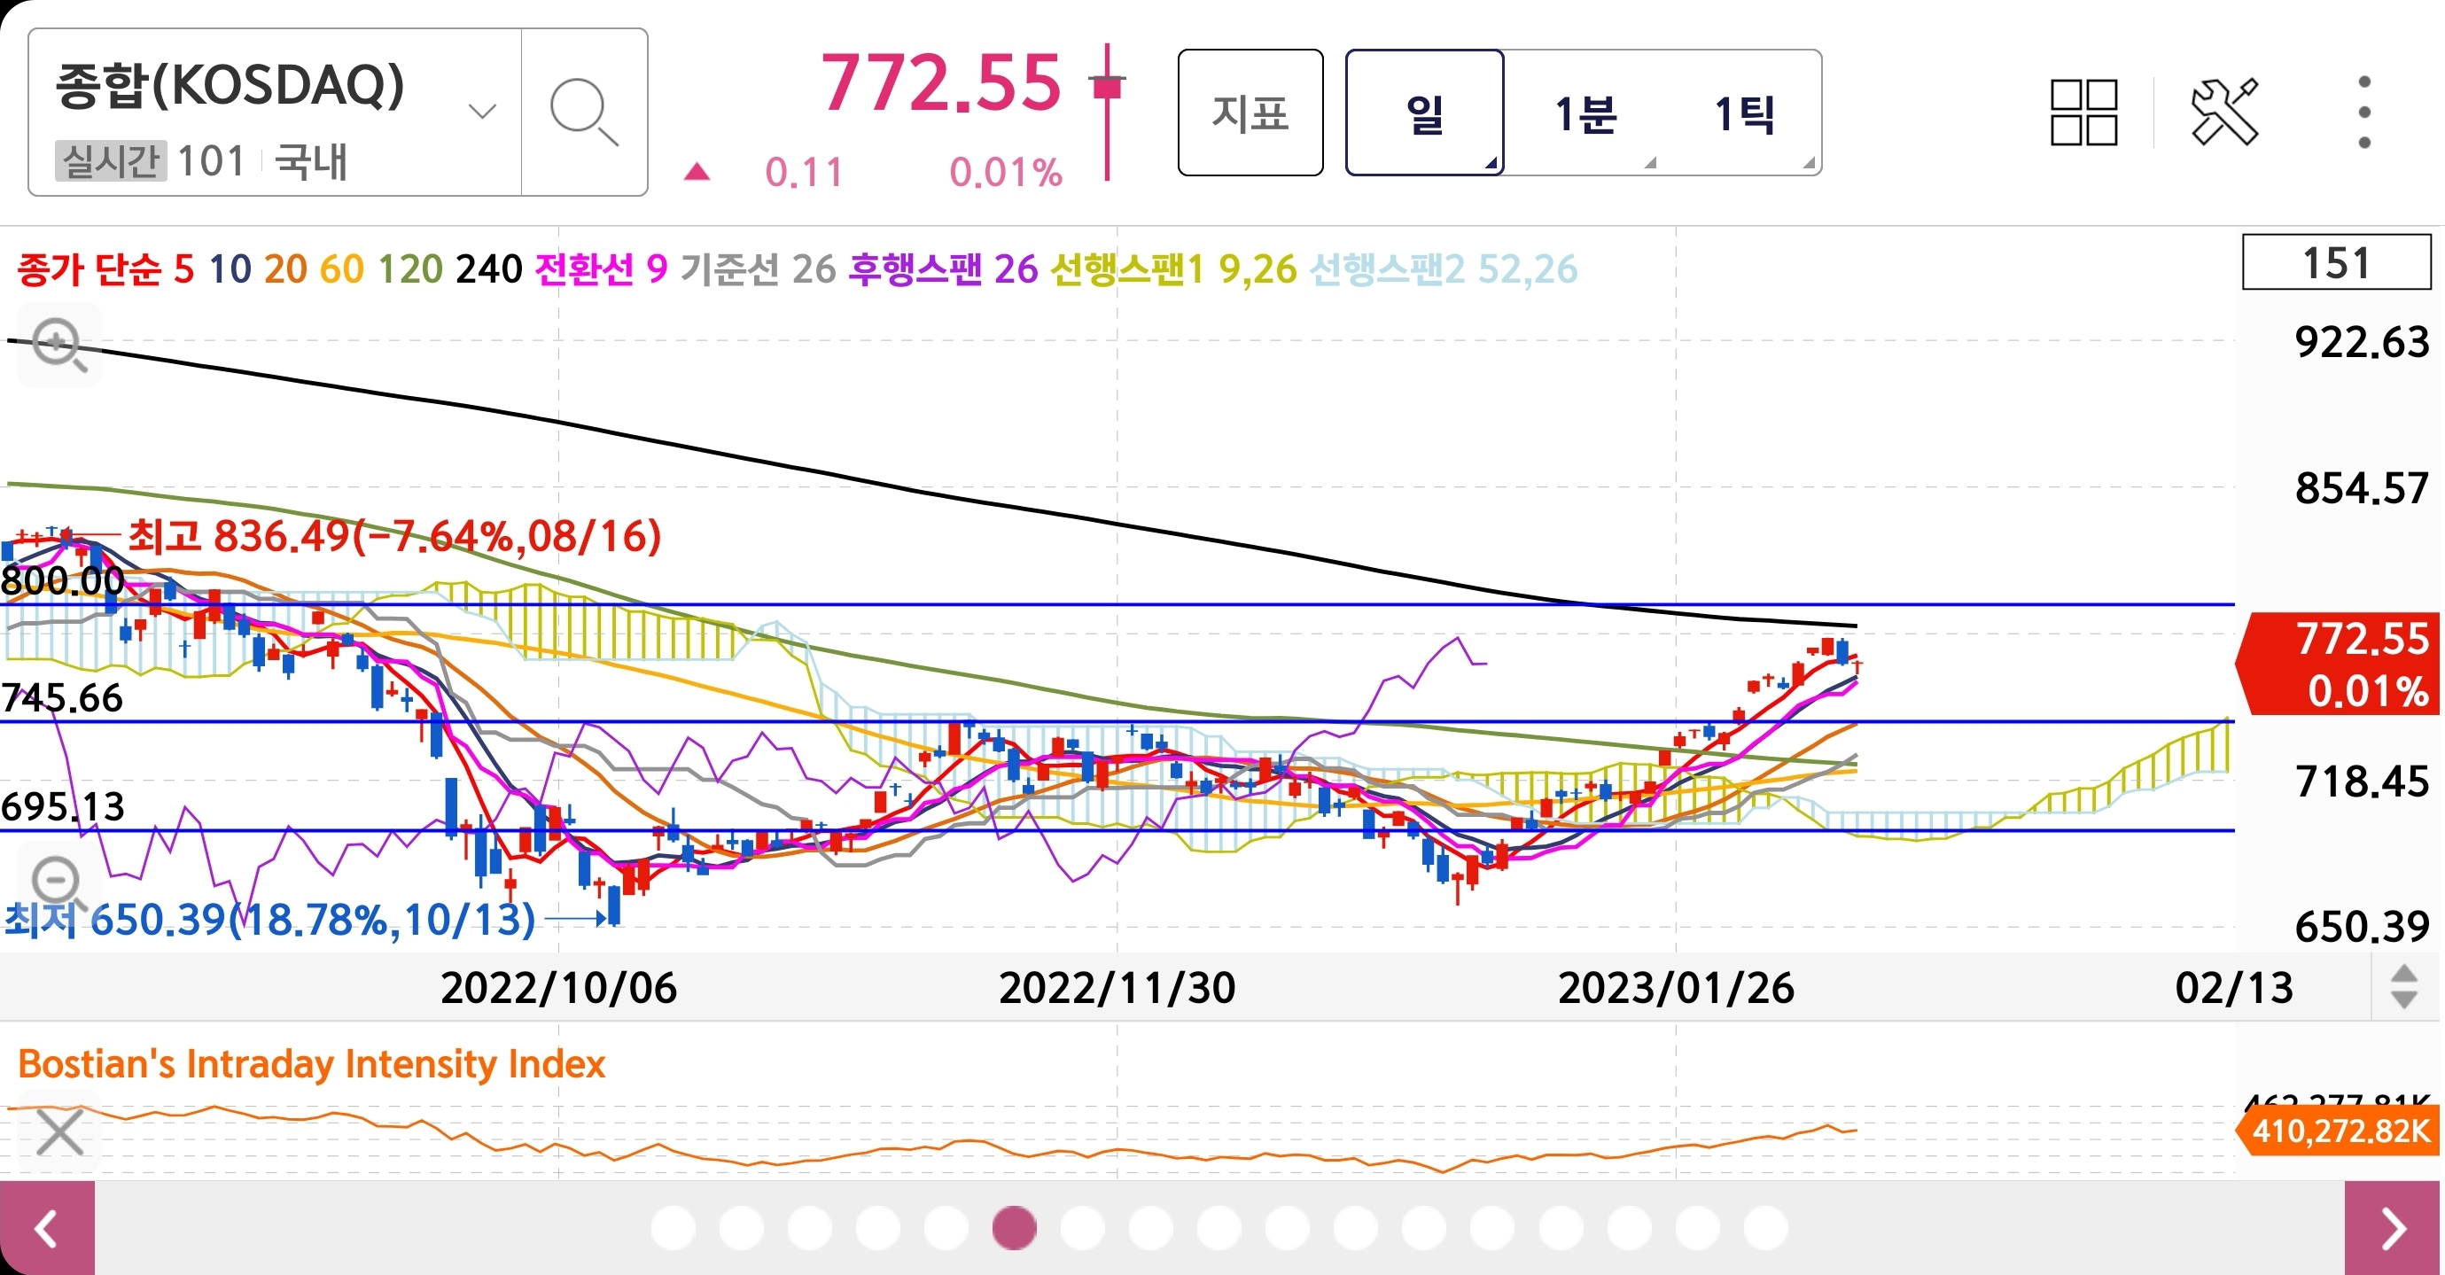Remove Bostian's Intraday Intensity indicator with X
The width and height of the screenshot is (2445, 1275).
point(58,1133)
